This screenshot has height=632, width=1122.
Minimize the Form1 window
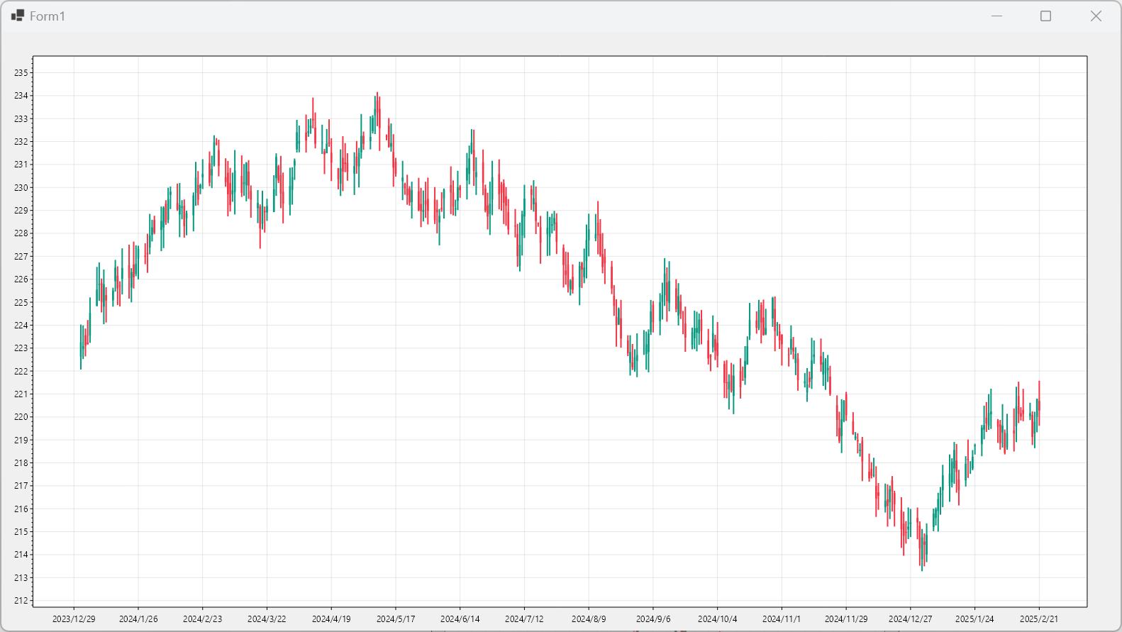pyautogui.click(x=996, y=16)
